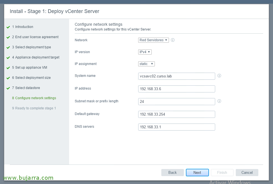Go to step 1 Introduction

(24, 27)
